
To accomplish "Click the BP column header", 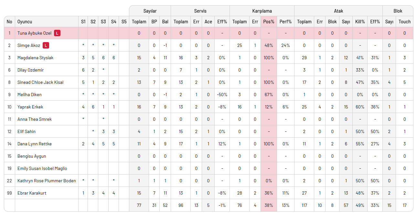I will click(154, 22).
